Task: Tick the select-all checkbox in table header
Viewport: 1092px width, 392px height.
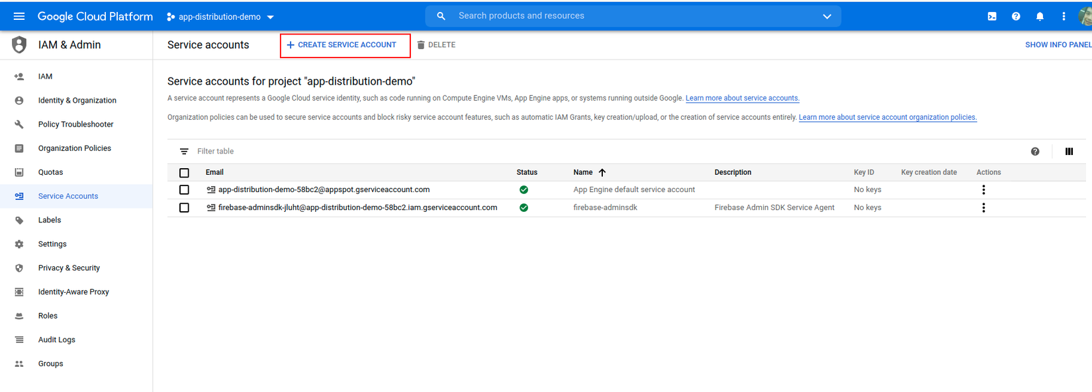Action: point(184,173)
